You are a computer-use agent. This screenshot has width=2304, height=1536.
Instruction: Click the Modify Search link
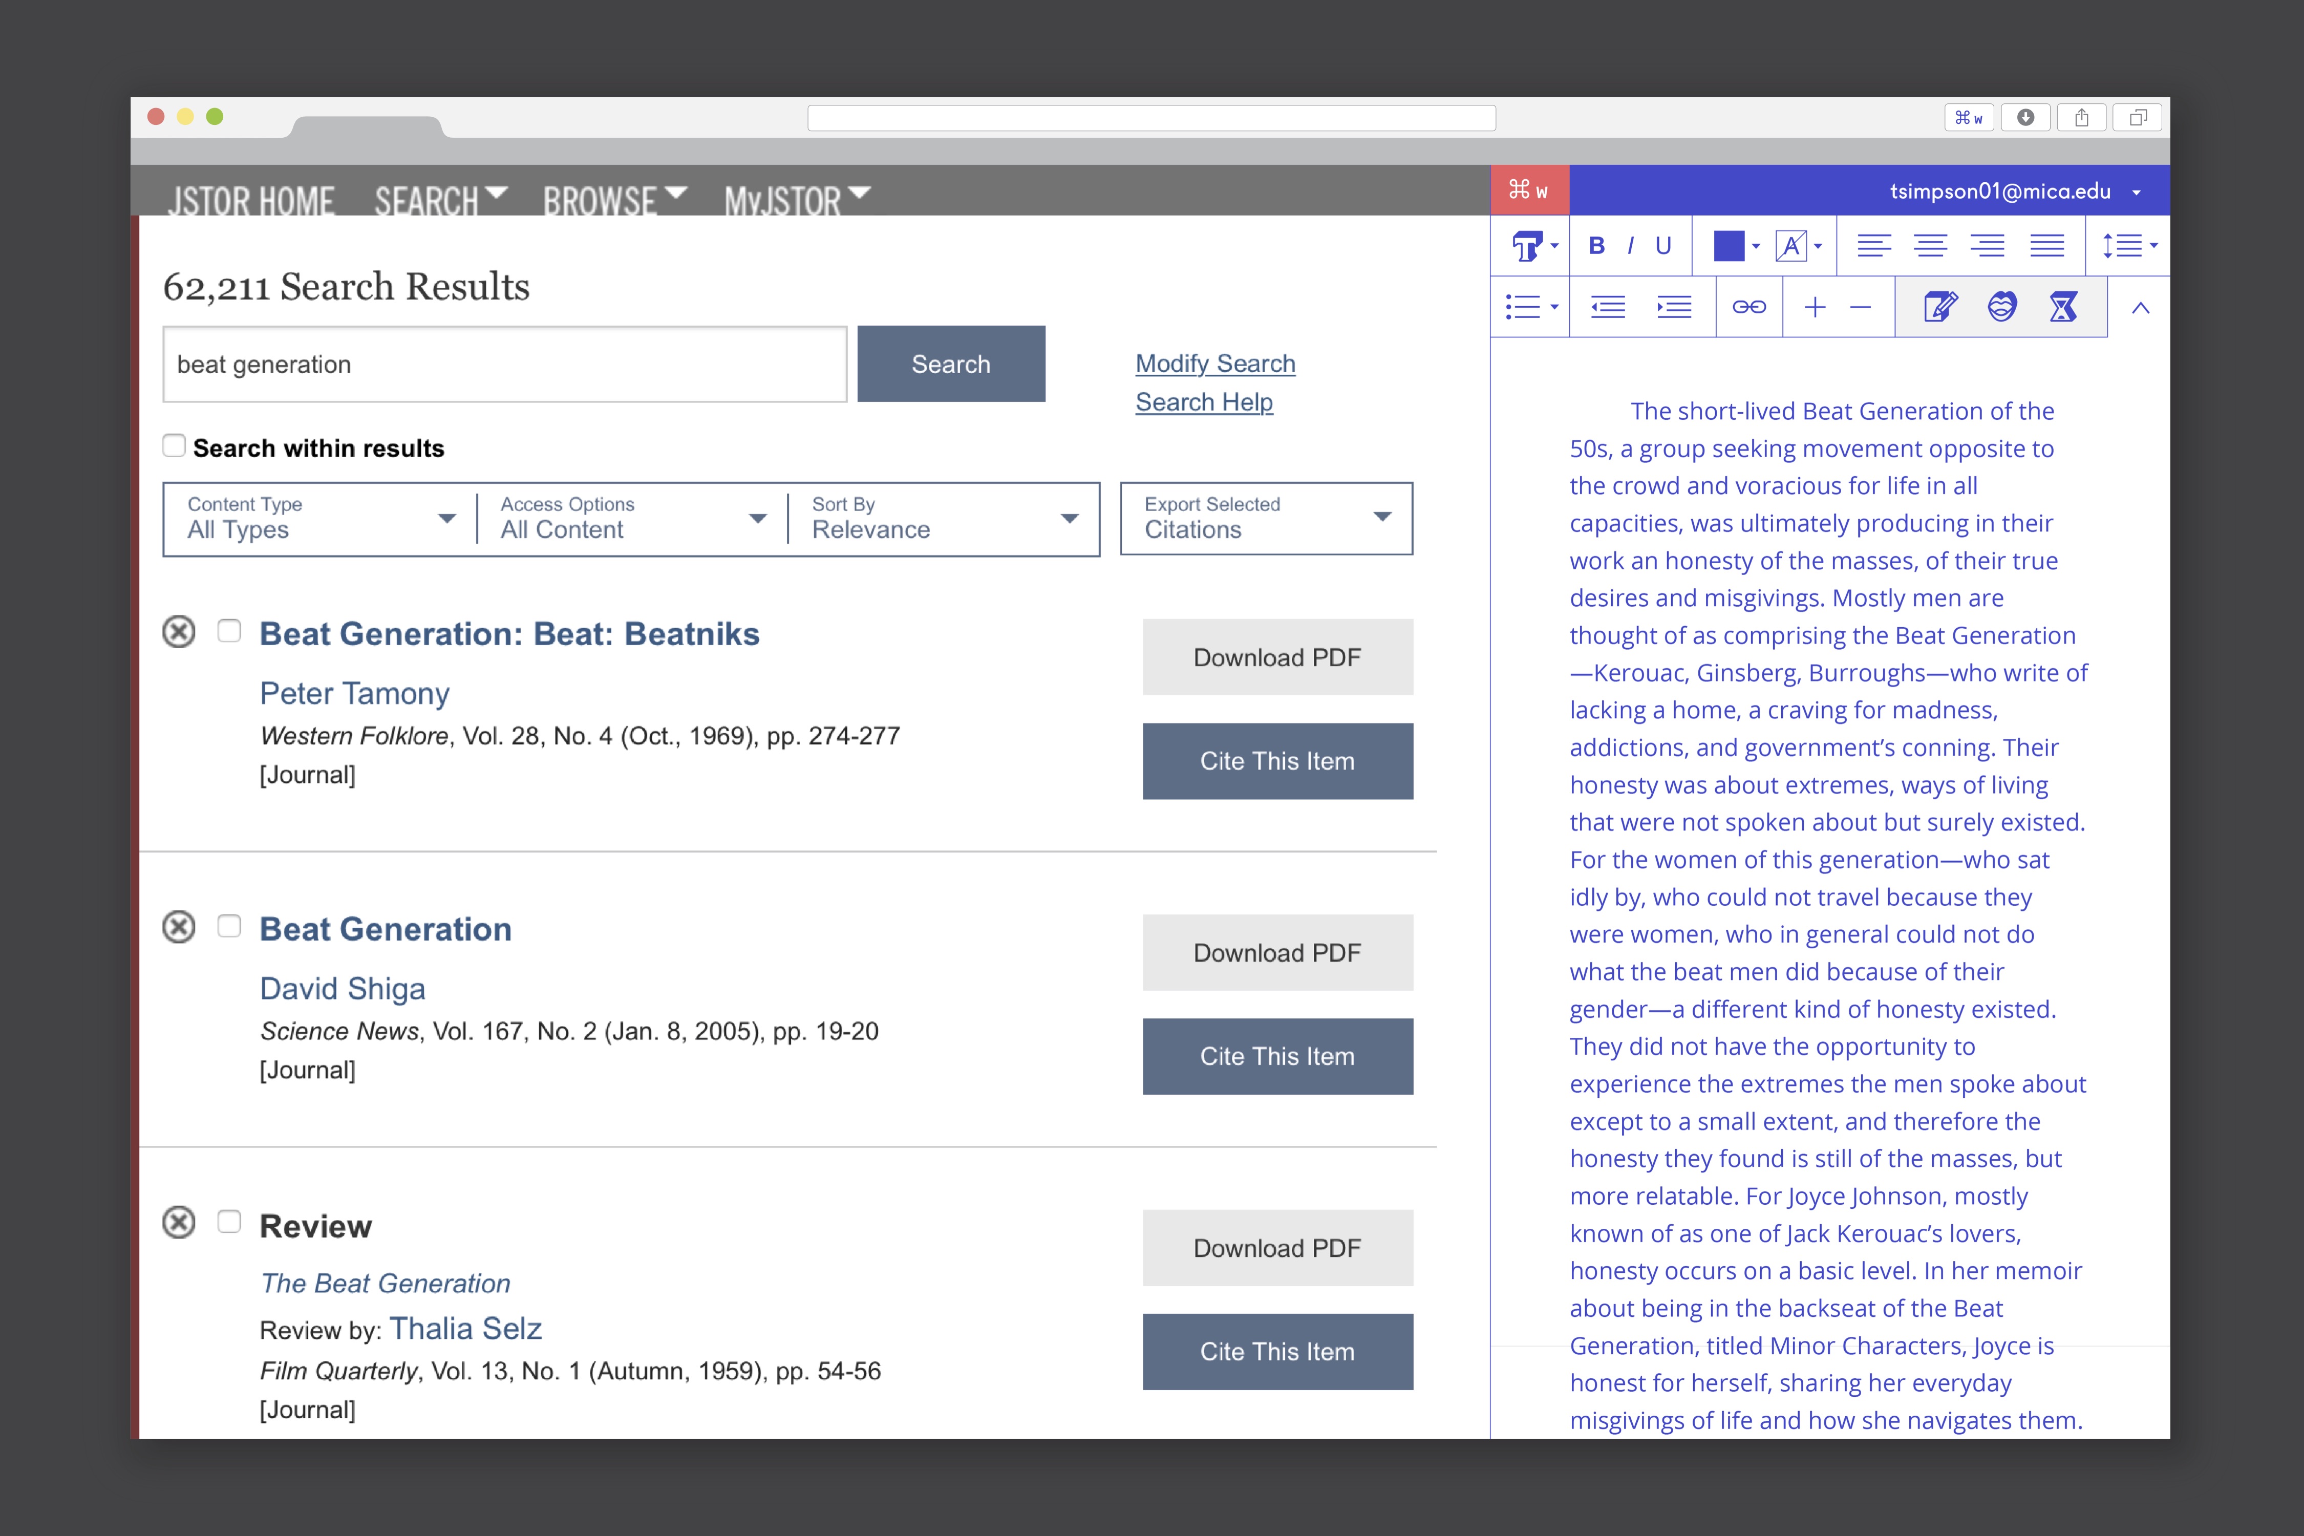tap(1214, 364)
